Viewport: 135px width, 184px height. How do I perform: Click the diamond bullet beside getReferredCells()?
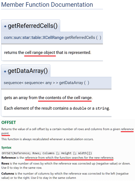(5, 26)
